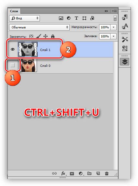Add a layer mask icon
The height and width of the screenshot is (186, 138).
[x=72, y=174]
